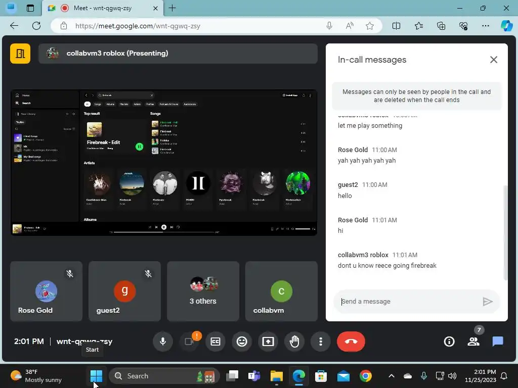Open clock and date 11/25/2023
The height and width of the screenshot is (388, 518).
click(481, 376)
